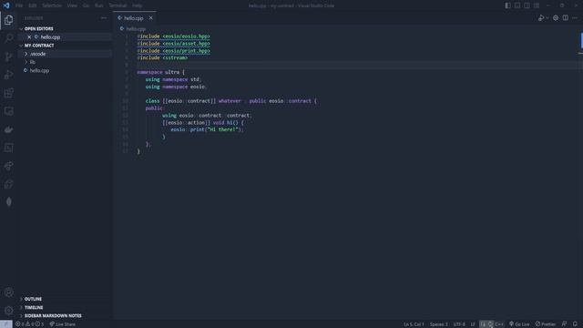The width and height of the screenshot is (583, 328).
Task: Close hello.cpp in Open Editors list
Action: (x=29, y=37)
